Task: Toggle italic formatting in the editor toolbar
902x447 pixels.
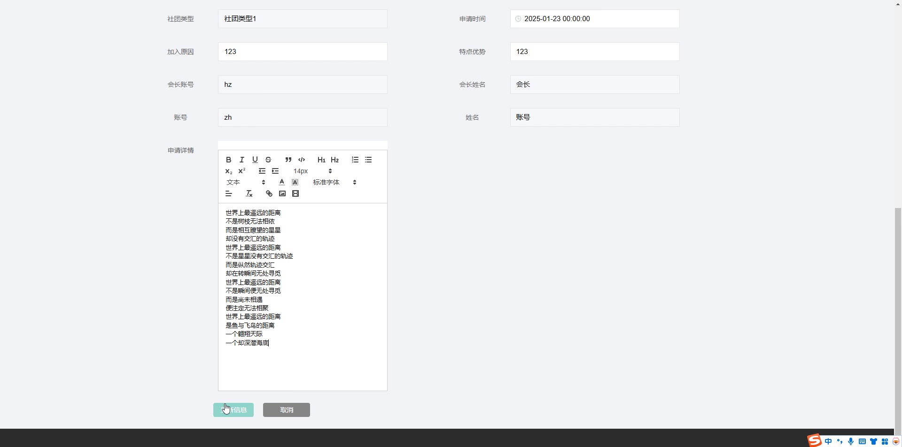Action: [242, 160]
